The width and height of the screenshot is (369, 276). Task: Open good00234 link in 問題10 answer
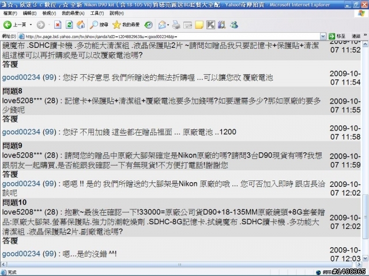21,254
